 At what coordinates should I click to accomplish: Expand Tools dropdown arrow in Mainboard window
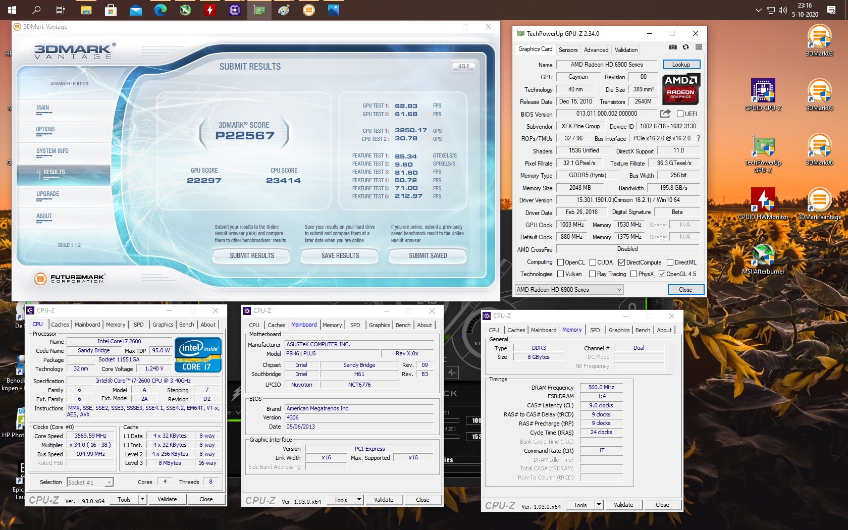pos(359,500)
